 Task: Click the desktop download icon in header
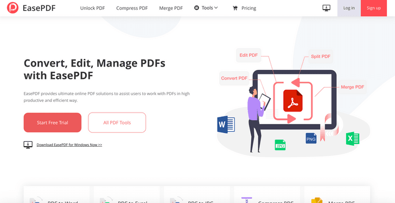(326, 8)
